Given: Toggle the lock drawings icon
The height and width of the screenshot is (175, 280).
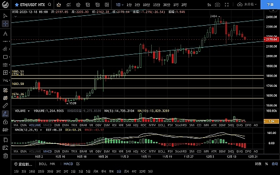Looking at the screenshot, I should (5, 122).
